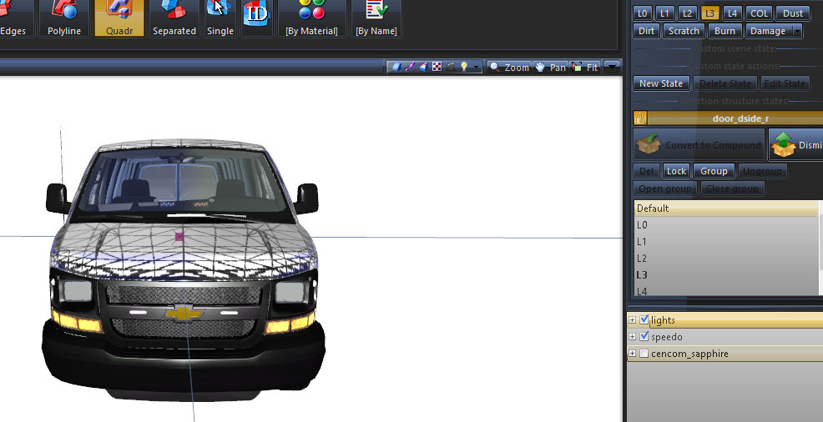Activate the Zoom viewport tool

click(x=509, y=67)
